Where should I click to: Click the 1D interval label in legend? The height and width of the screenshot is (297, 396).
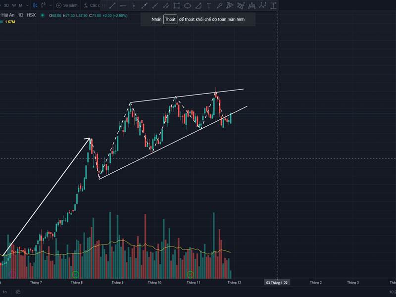(21, 15)
